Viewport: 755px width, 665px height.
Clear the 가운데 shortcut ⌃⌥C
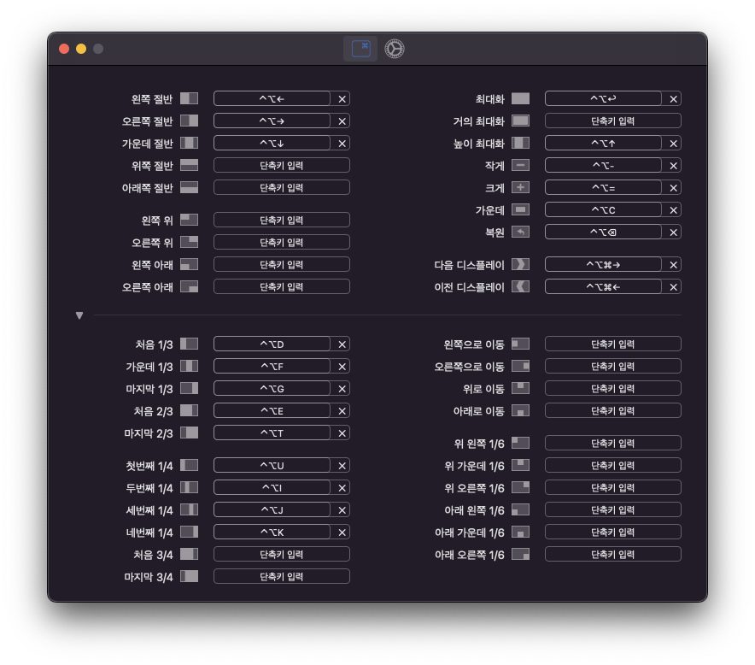673,210
